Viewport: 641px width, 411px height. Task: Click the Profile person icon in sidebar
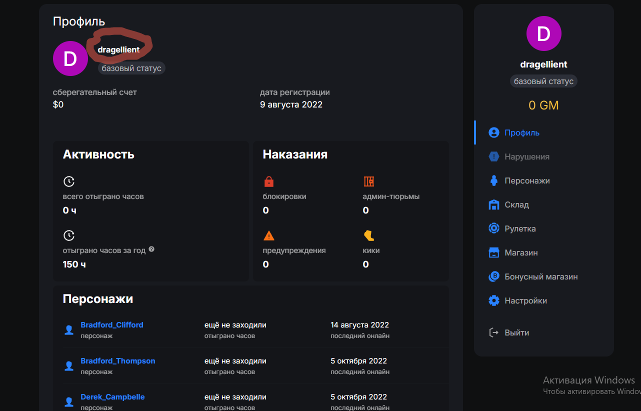[x=494, y=132]
